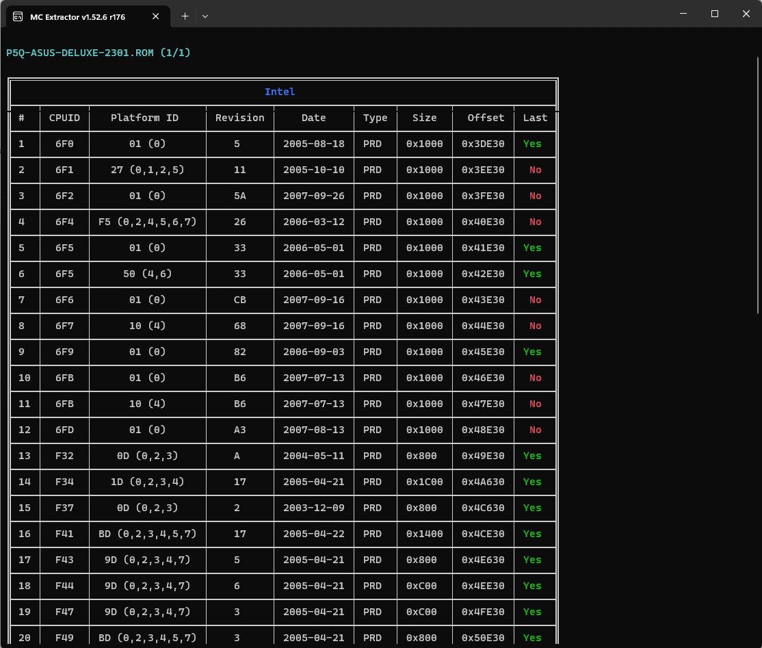Image resolution: width=762 pixels, height=648 pixels.
Task: Click revision A3
Action: [x=240, y=430]
